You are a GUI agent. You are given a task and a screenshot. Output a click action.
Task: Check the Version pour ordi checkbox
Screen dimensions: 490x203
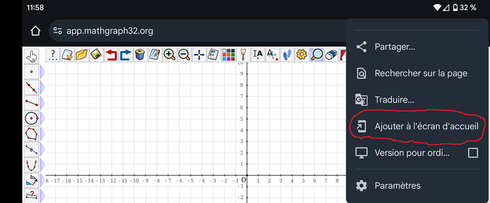click(473, 153)
